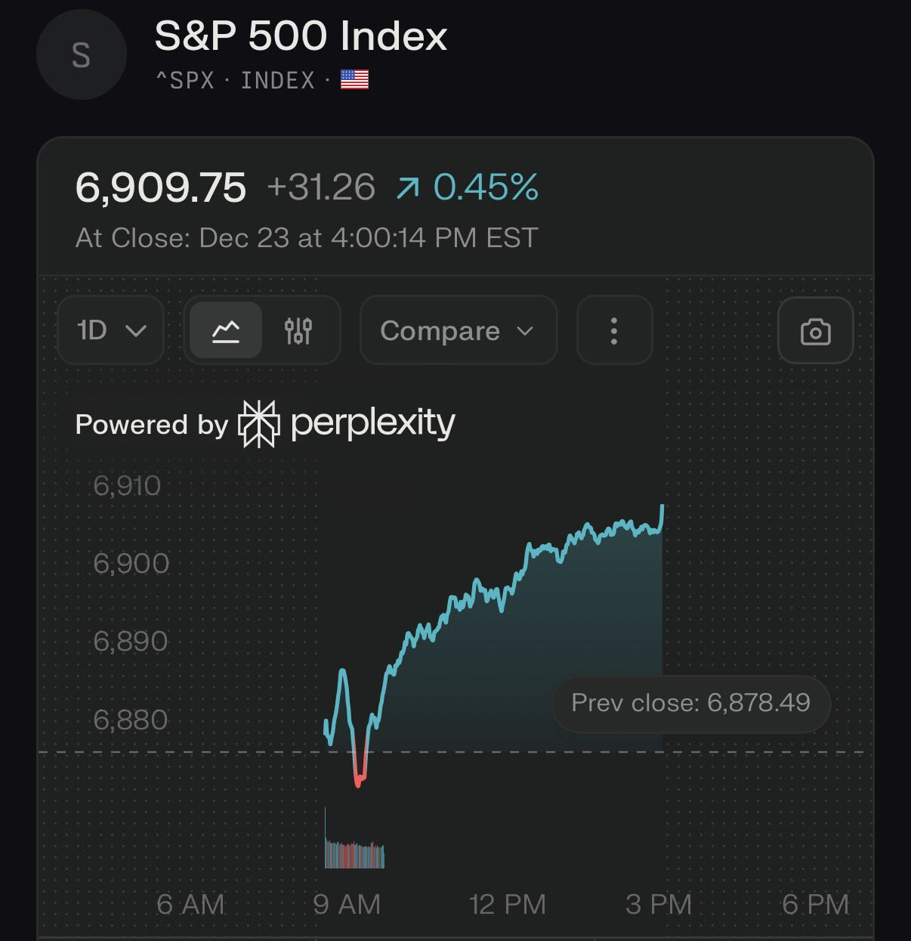Click the S&P 500 Index title
This screenshot has width=911, height=941.
tap(301, 36)
